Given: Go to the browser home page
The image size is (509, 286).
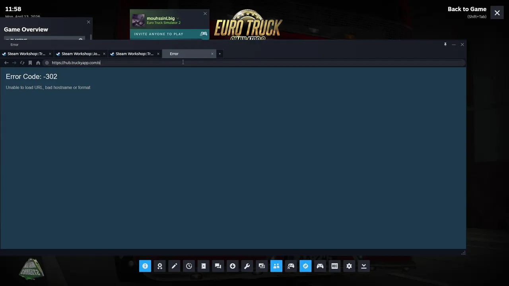Looking at the screenshot, I should coord(38,63).
